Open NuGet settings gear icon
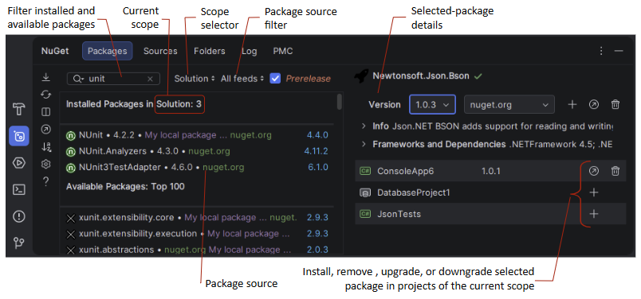 [x=46, y=165]
